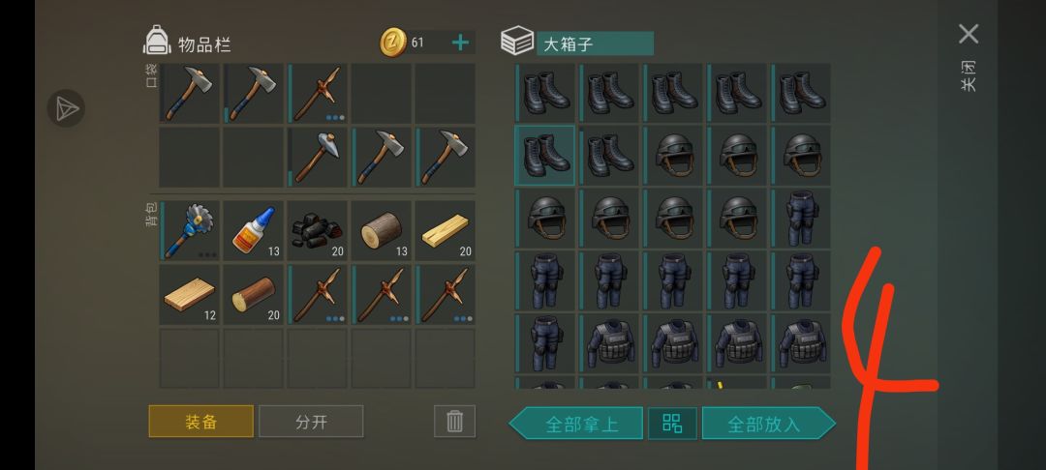The height and width of the screenshot is (470, 1046).
Task: Click the sort grid icon between transfer buttons
Action: tap(672, 424)
